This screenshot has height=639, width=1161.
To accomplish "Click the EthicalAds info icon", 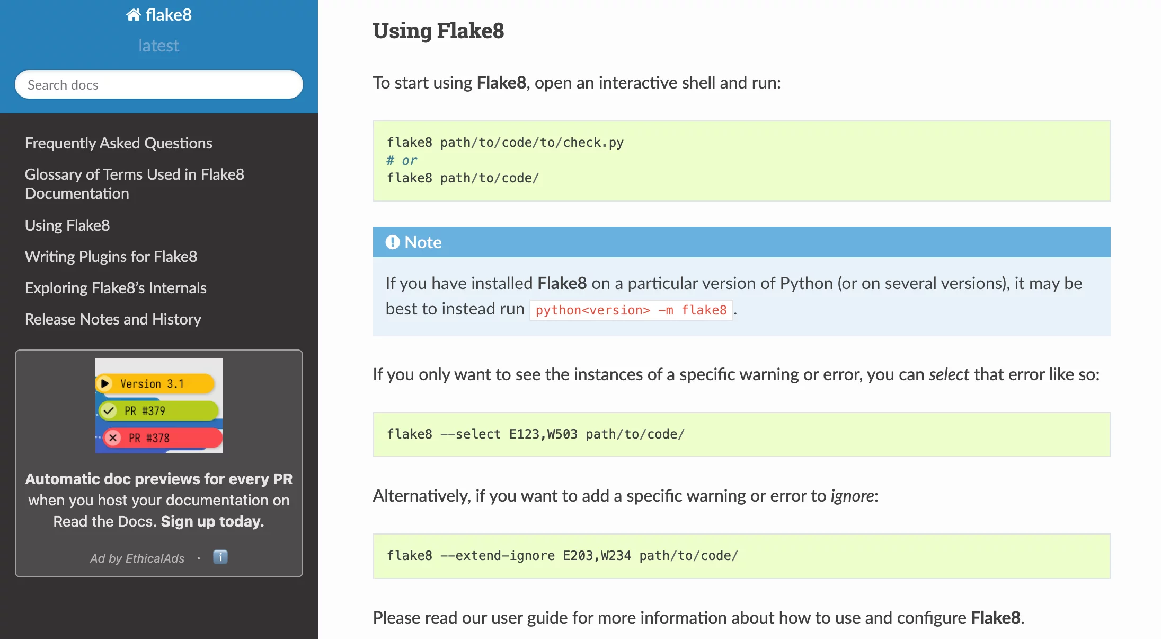I will (x=220, y=557).
